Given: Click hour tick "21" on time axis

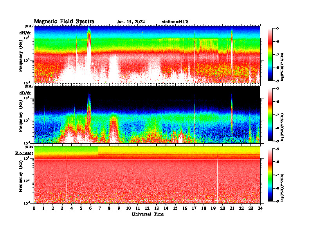Looking at the screenshot, I should click(232, 209).
